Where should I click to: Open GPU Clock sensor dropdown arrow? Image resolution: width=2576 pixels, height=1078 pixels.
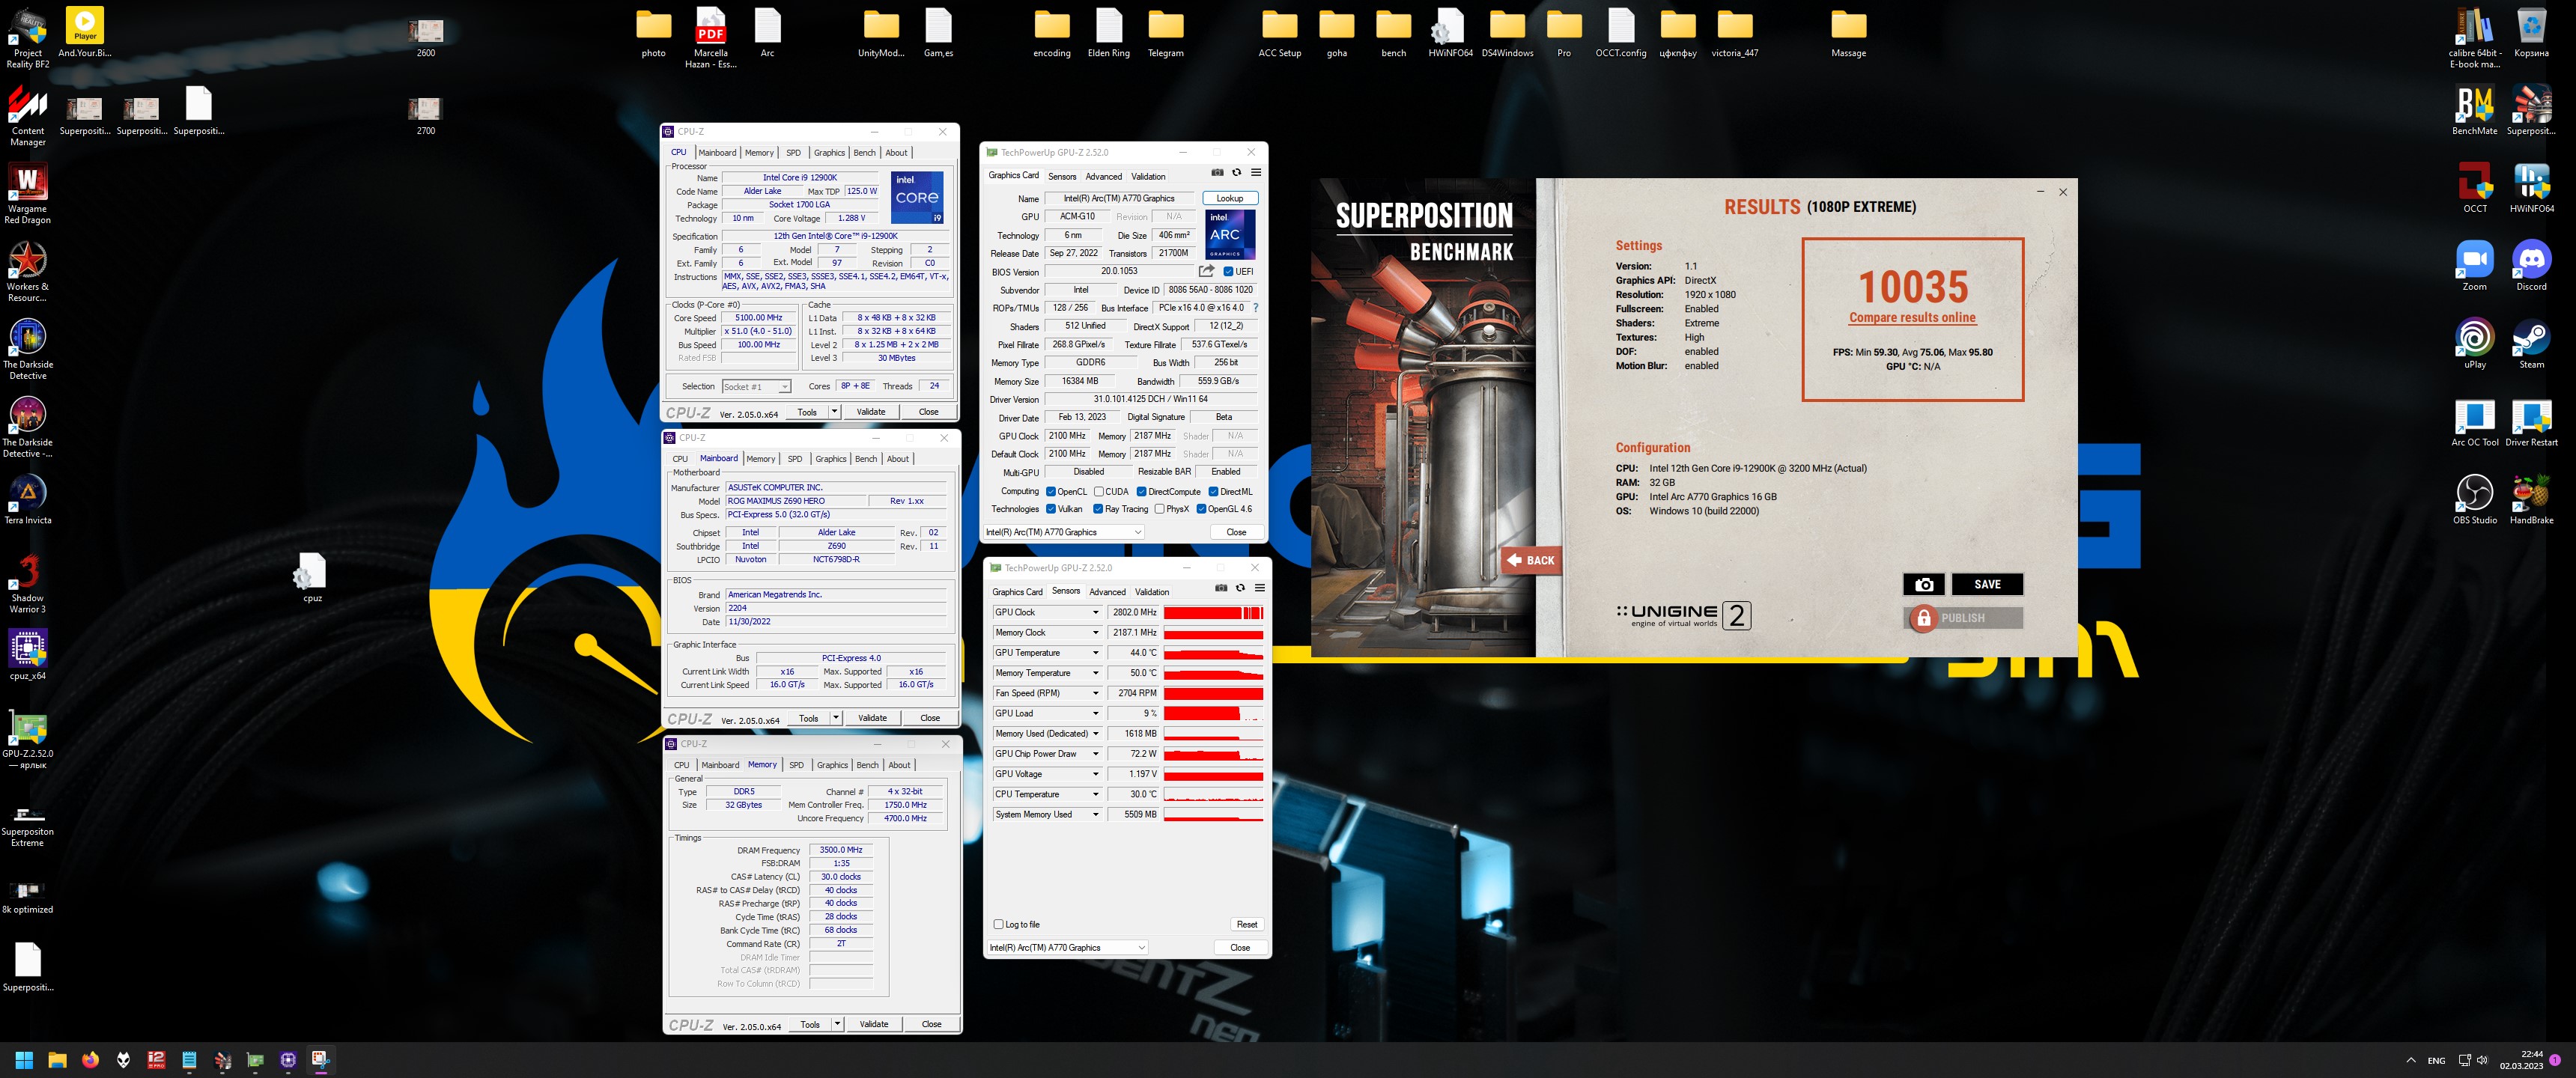[x=1095, y=613]
